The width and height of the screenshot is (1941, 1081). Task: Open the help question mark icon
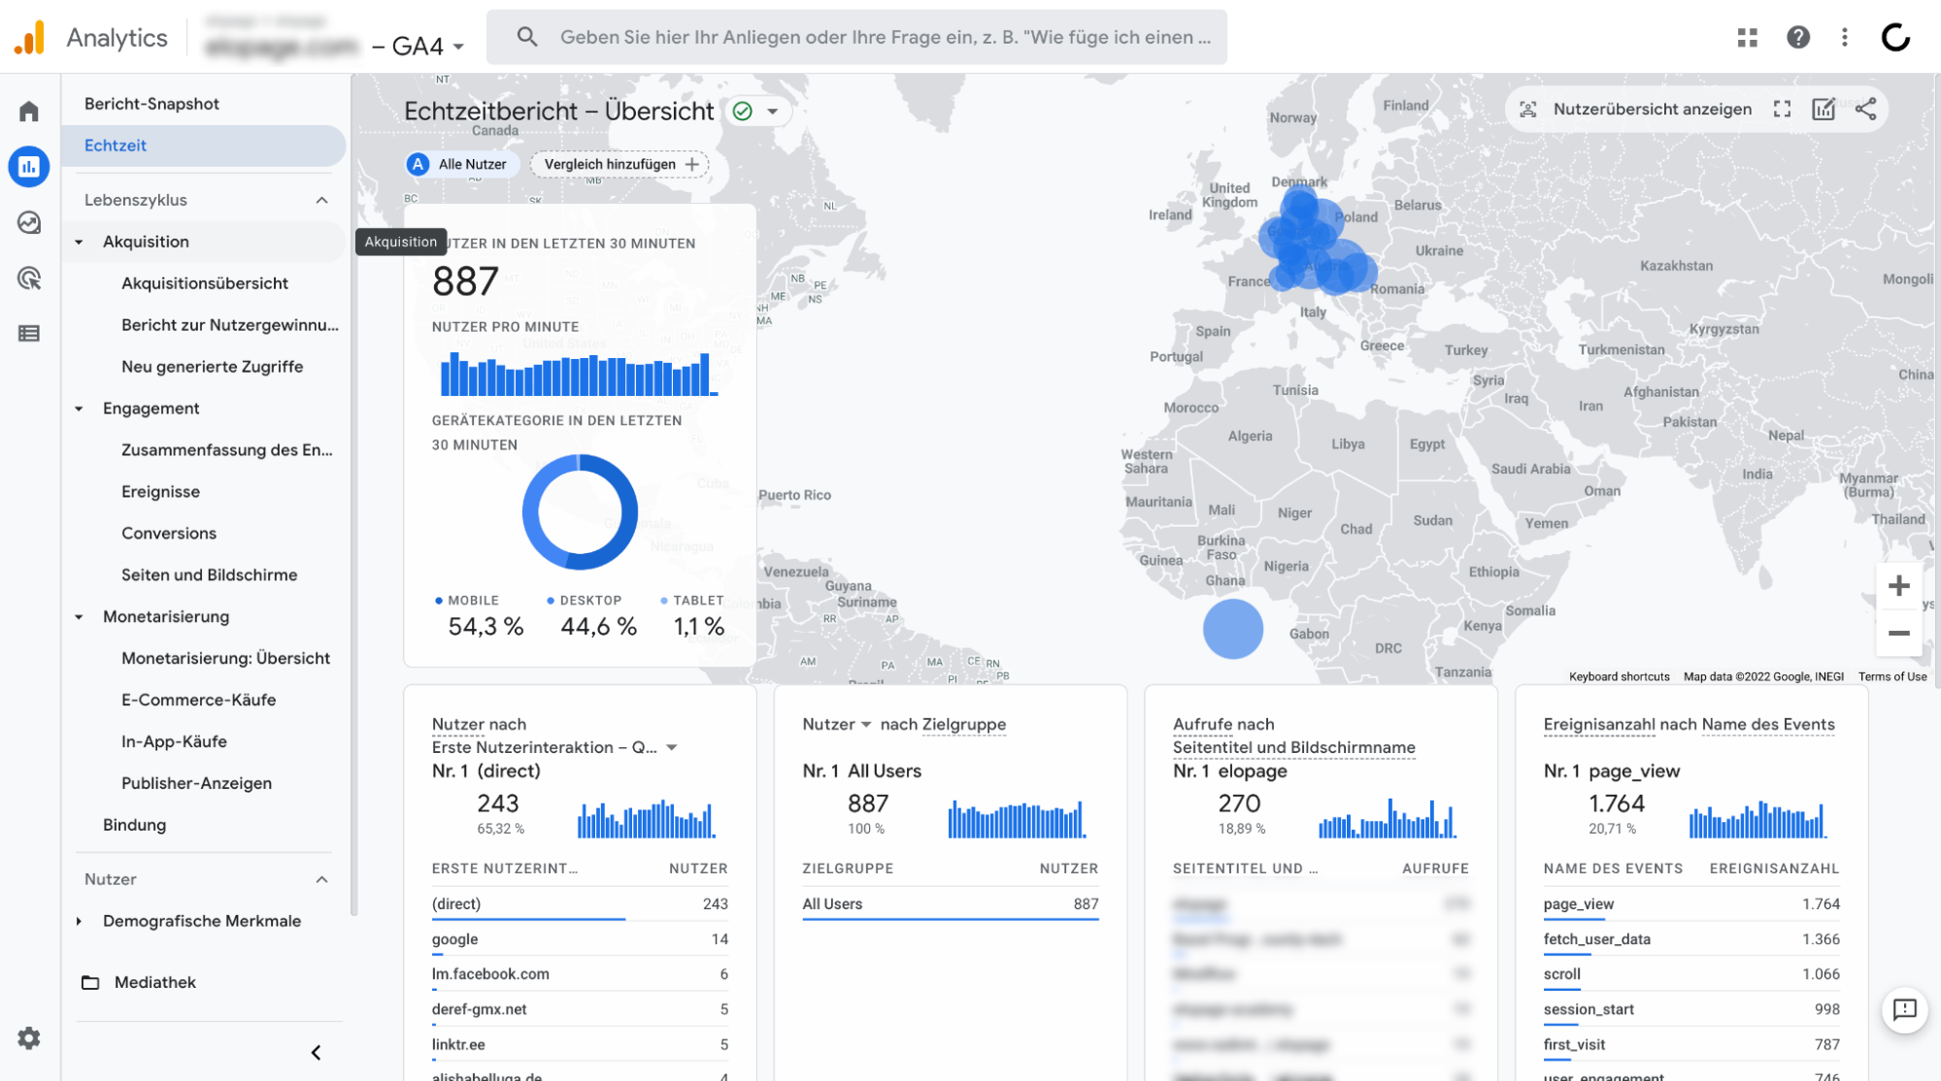(1798, 37)
